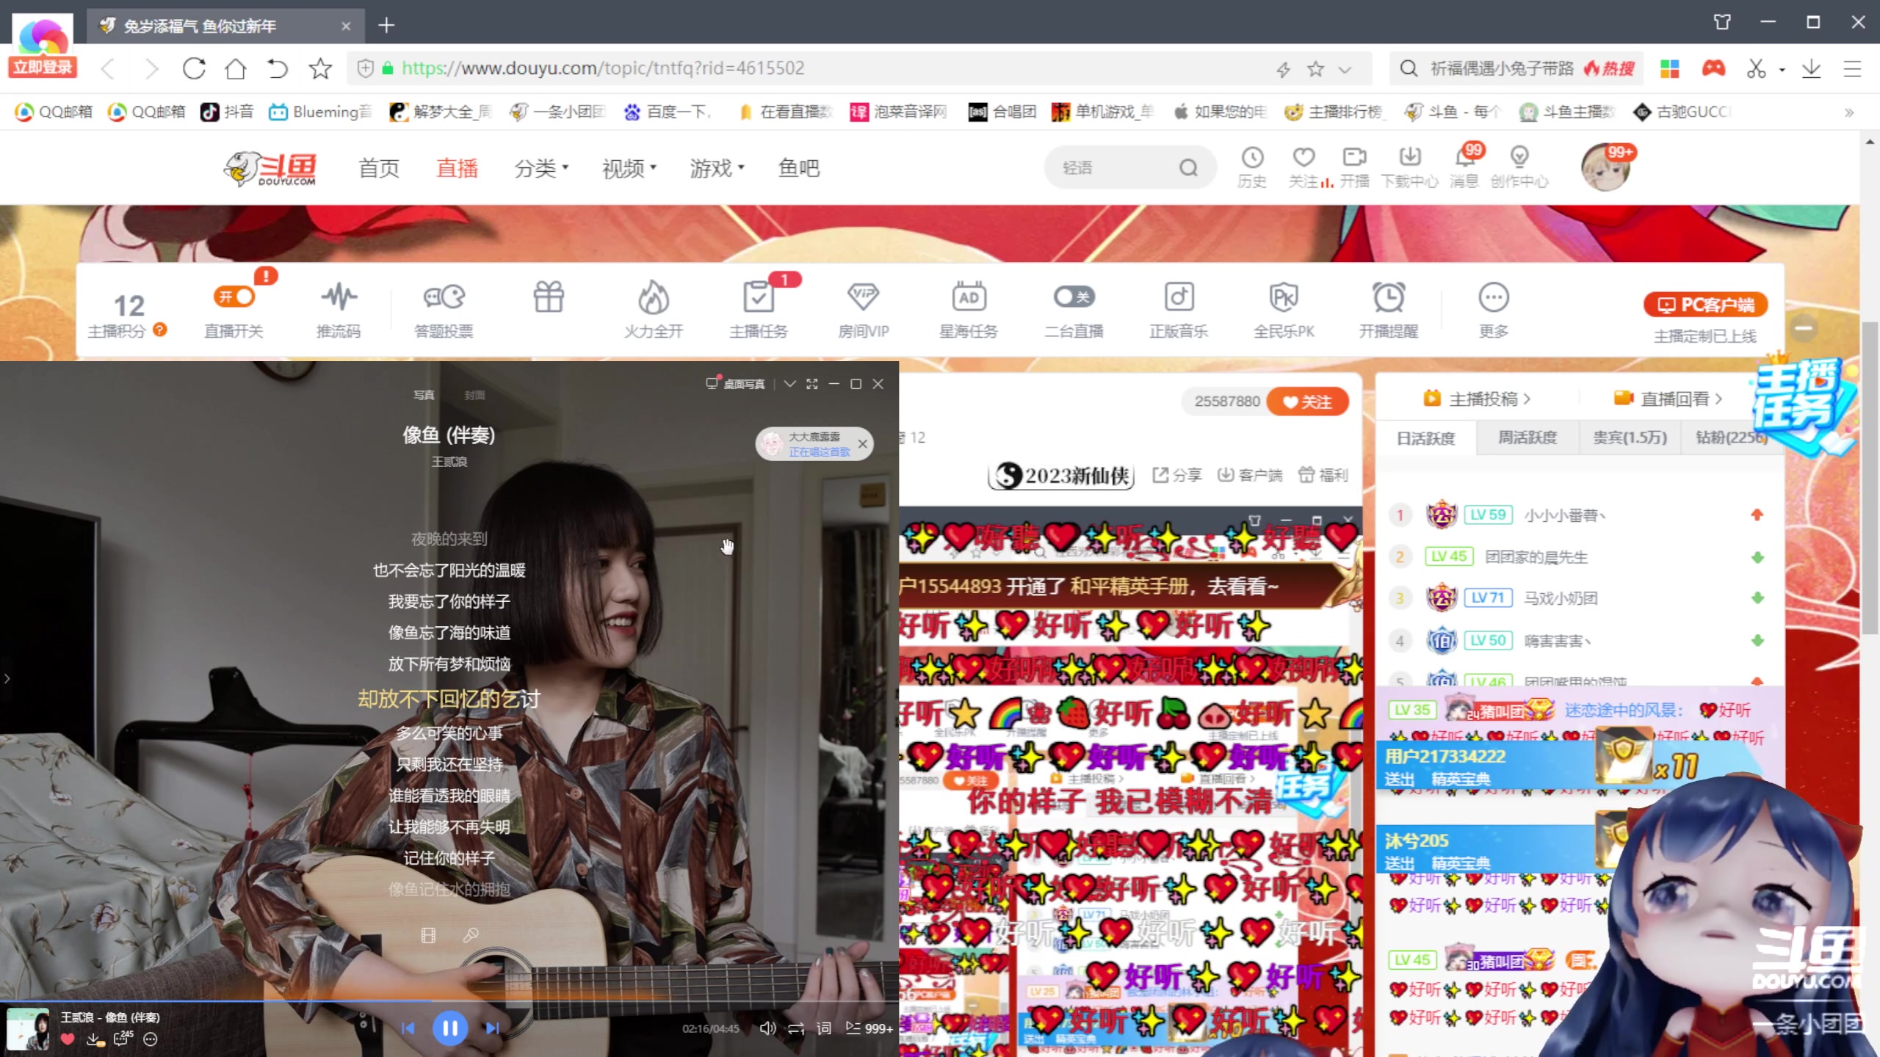The width and height of the screenshot is (1880, 1057).
Task: Pause playback with the player pause control
Action: tap(450, 1028)
